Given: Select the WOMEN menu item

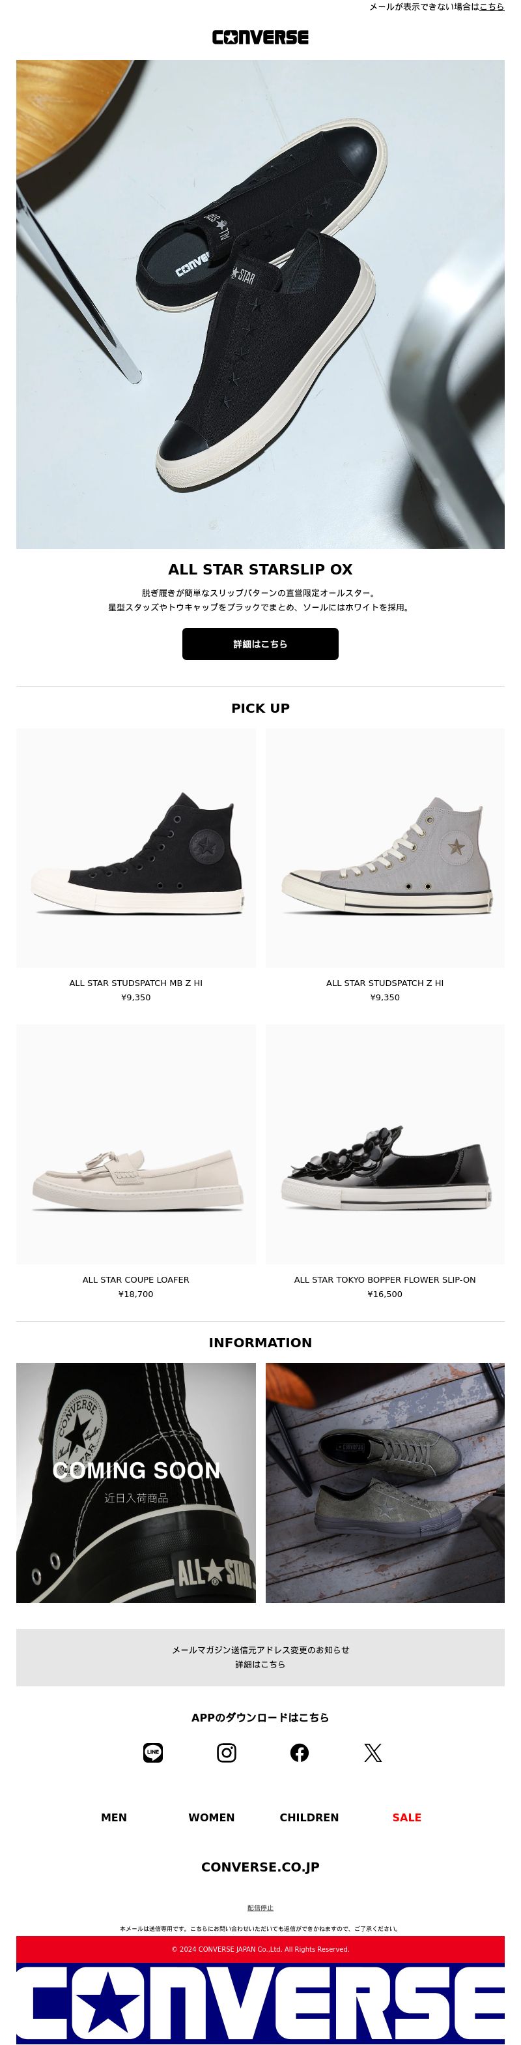Looking at the screenshot, I should 212,1817.
